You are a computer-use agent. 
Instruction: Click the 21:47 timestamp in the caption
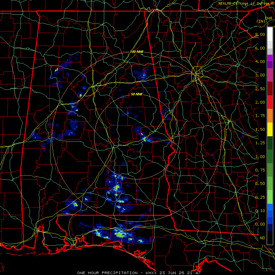(x=193, y=273)
